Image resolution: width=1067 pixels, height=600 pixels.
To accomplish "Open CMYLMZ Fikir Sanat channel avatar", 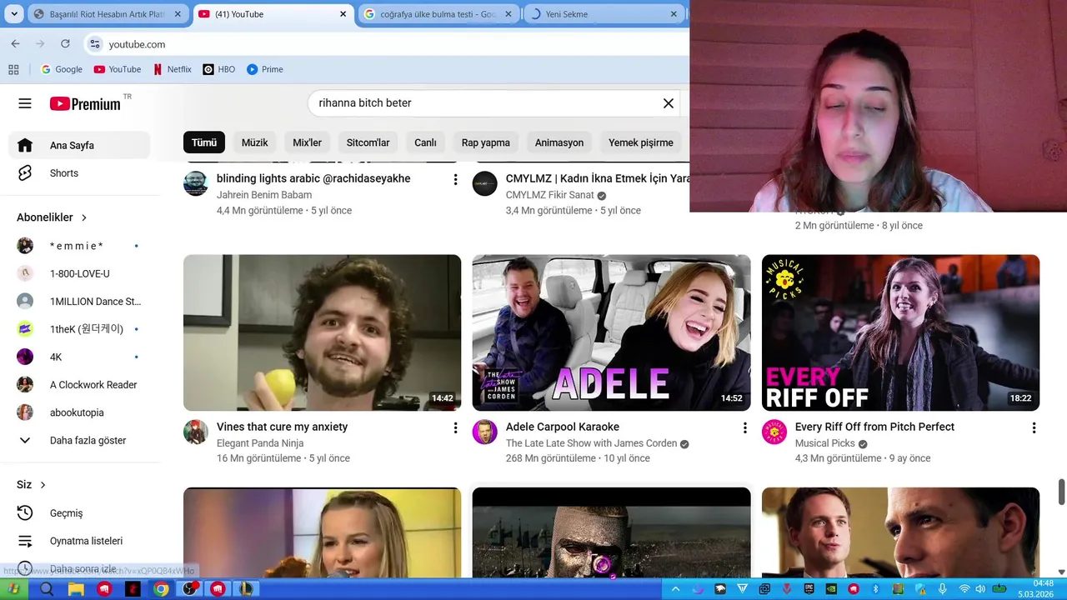I will [x=484, y=183].
